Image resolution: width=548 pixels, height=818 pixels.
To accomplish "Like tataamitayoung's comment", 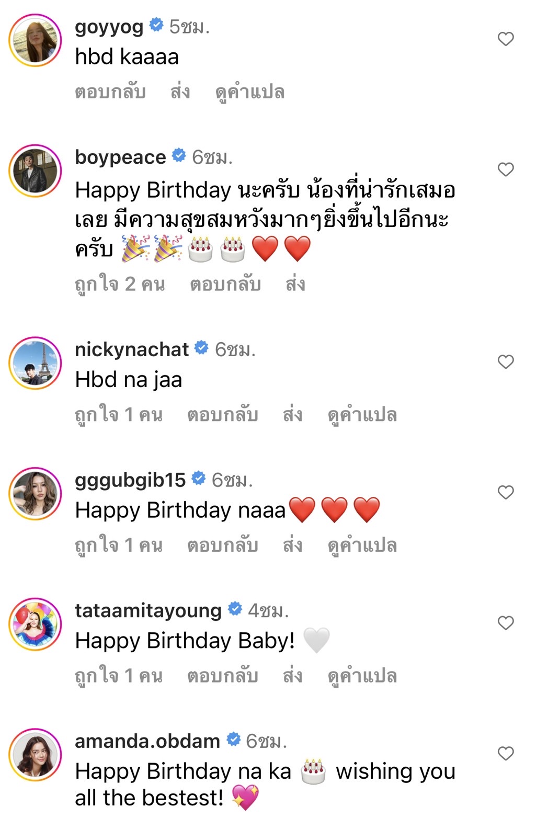I will coord(505,621).
